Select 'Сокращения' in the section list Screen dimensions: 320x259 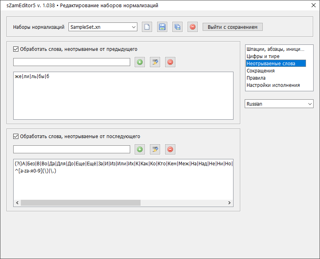click(260, 71)
